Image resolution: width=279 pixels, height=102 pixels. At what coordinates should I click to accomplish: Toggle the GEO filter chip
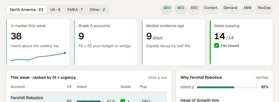click(167, 9)
